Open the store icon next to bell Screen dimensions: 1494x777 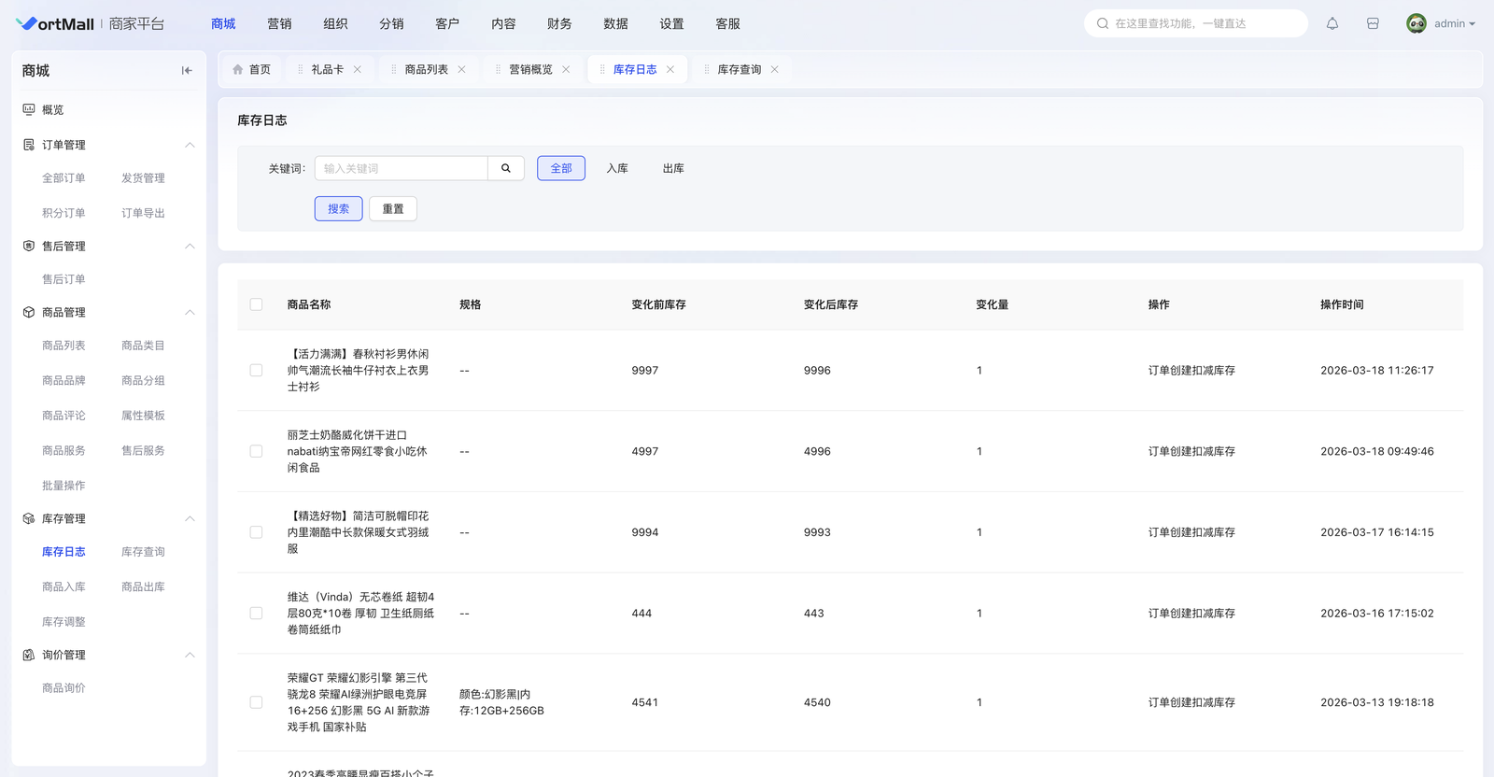pos(1373,23)
